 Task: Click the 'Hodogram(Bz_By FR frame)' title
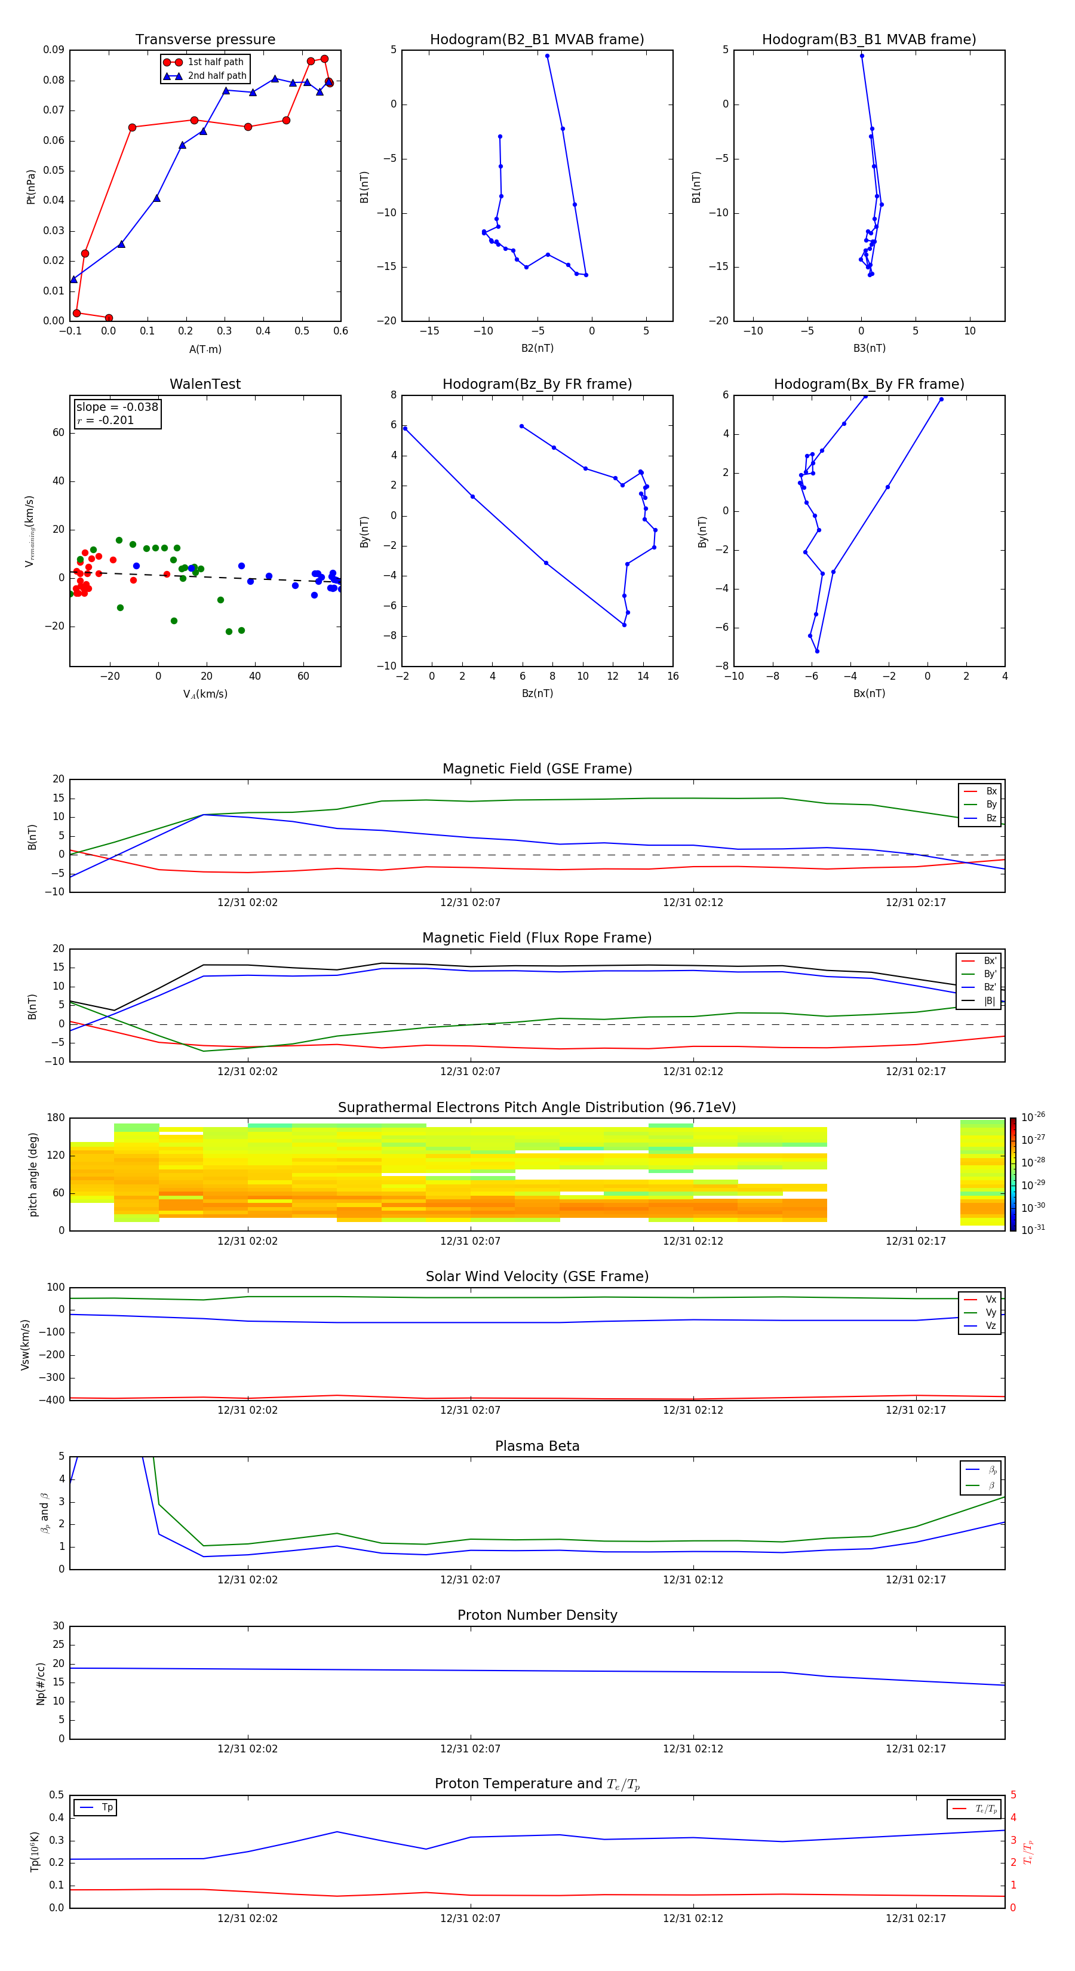coord(537,384)
